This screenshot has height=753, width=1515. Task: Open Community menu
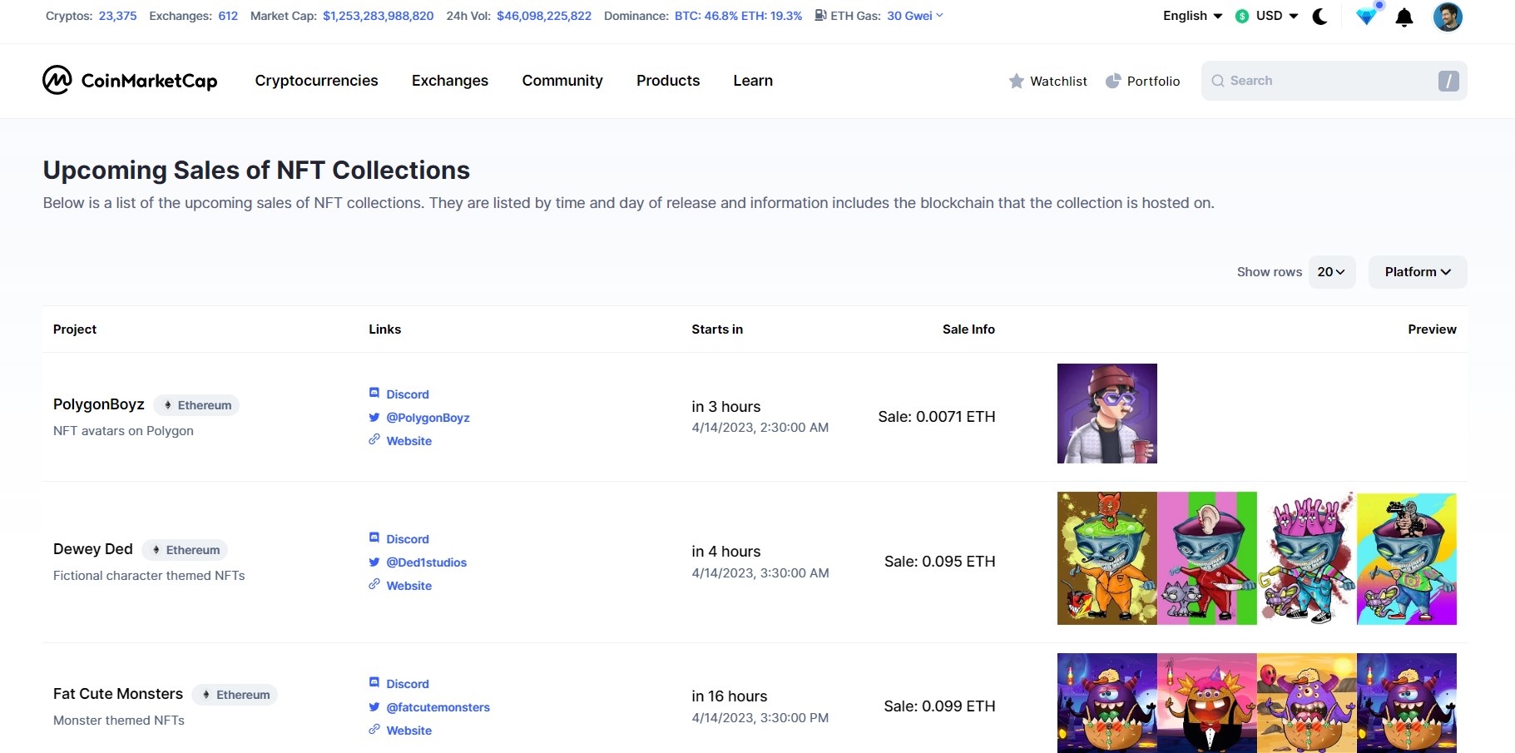(562, 81)
